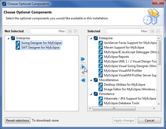The width and height of the screenshot is (166, 129).
Task: Click the Cancel button
Action: (149, 120)
